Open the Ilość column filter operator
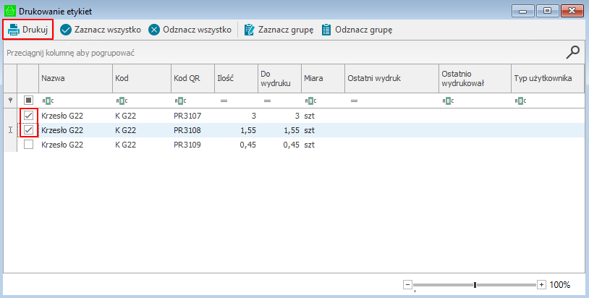This screenshot has height=298, width=589. point(224,101)
